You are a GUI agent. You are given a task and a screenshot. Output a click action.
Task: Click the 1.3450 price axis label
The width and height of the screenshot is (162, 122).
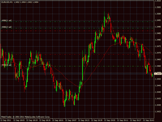pos(158,79)
